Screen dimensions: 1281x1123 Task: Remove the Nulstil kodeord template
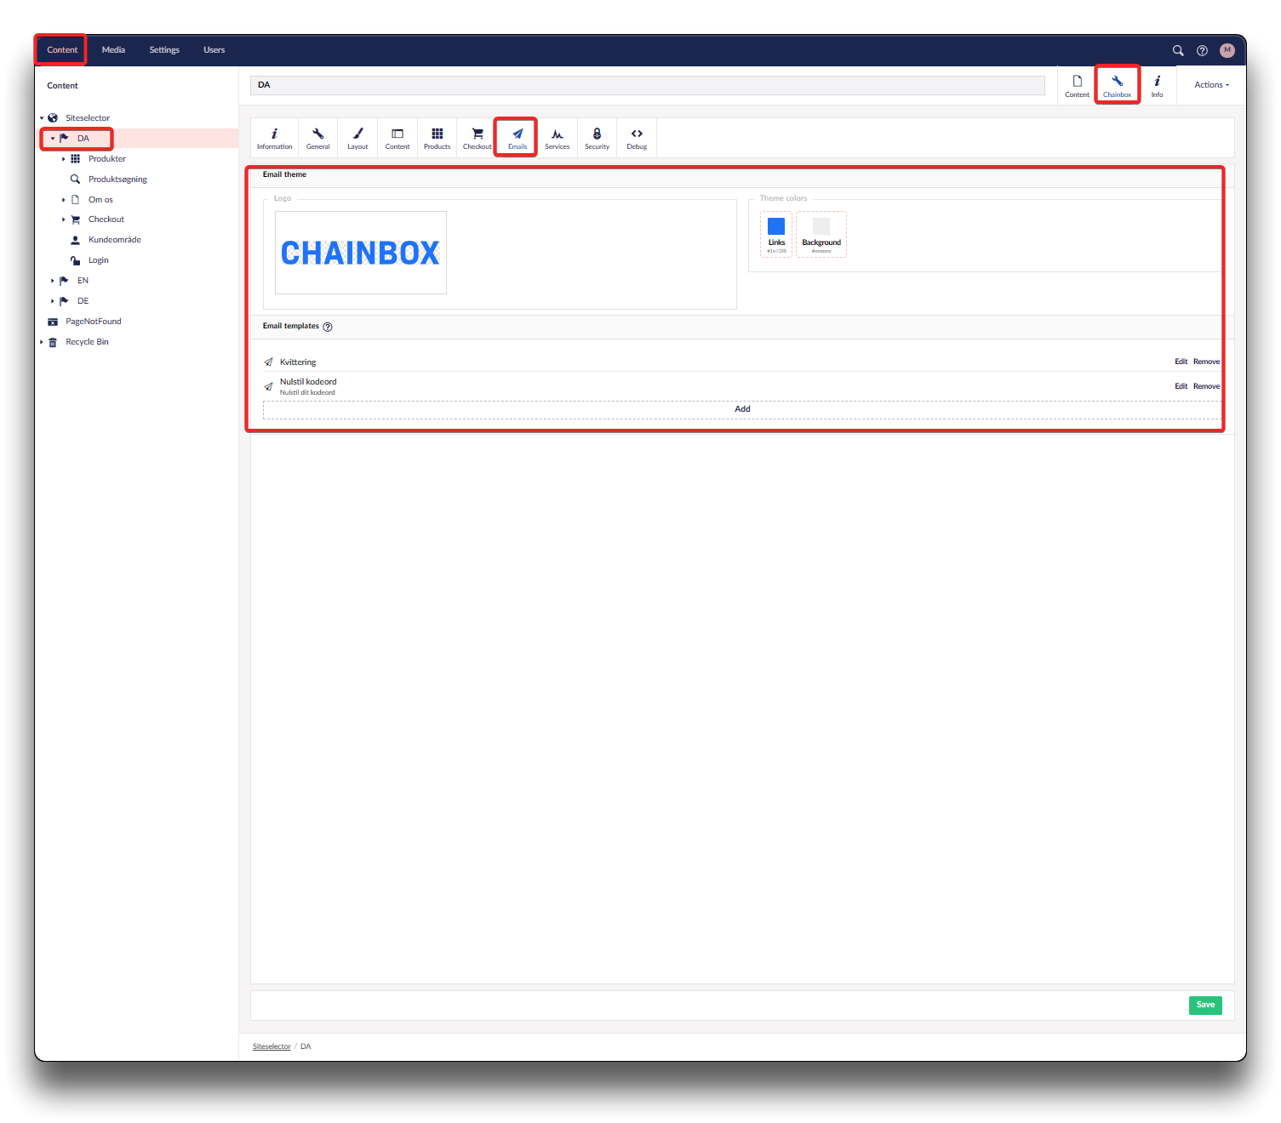[x=1206, y=386]
